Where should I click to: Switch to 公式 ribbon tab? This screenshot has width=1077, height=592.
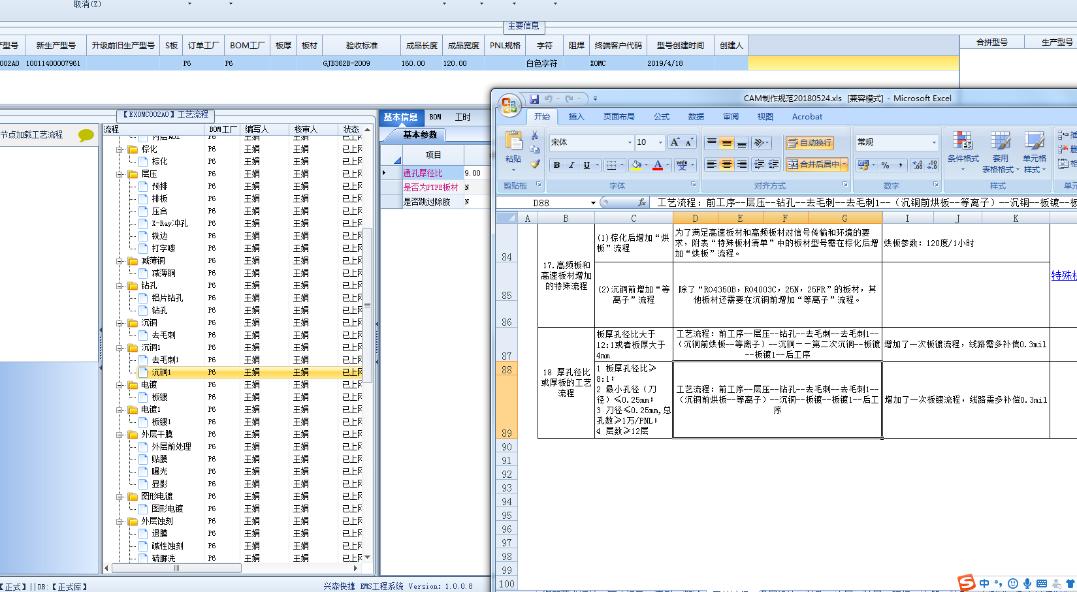click(662, 117)
